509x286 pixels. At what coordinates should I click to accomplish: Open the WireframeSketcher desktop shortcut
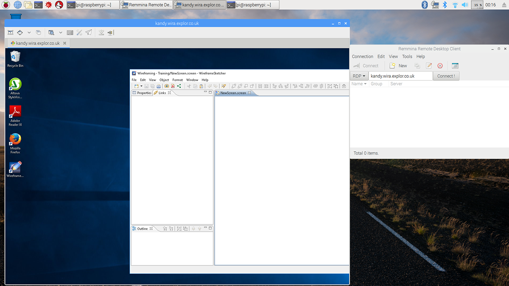point(15,169)
